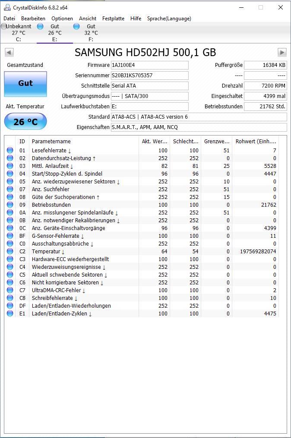Open the Optionen menu
Screen dimensions: 291x438
pos(62,19)
